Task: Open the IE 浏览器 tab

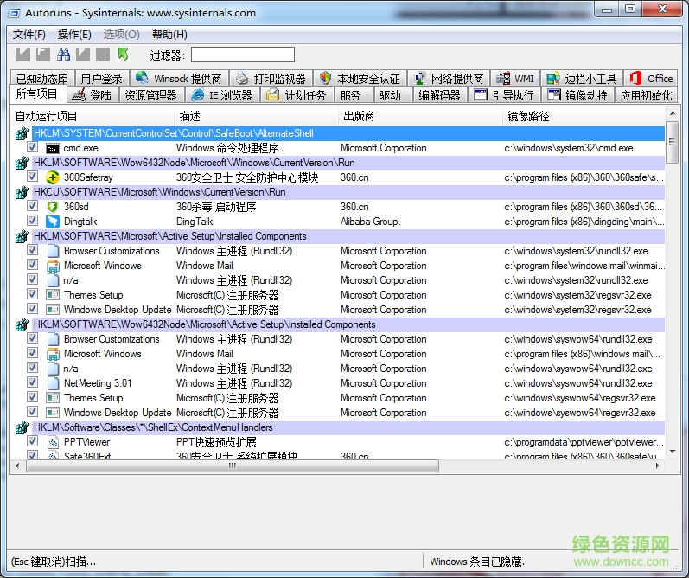Action: coord(223,94)
